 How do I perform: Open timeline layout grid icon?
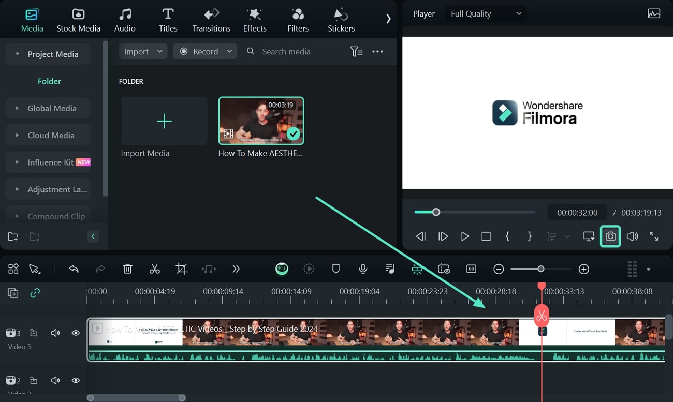(x=13, y=269)
